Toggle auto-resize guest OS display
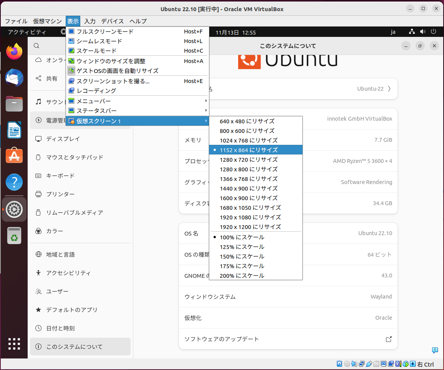This screenshot has height=370, width=444. (x=138, y=71)
